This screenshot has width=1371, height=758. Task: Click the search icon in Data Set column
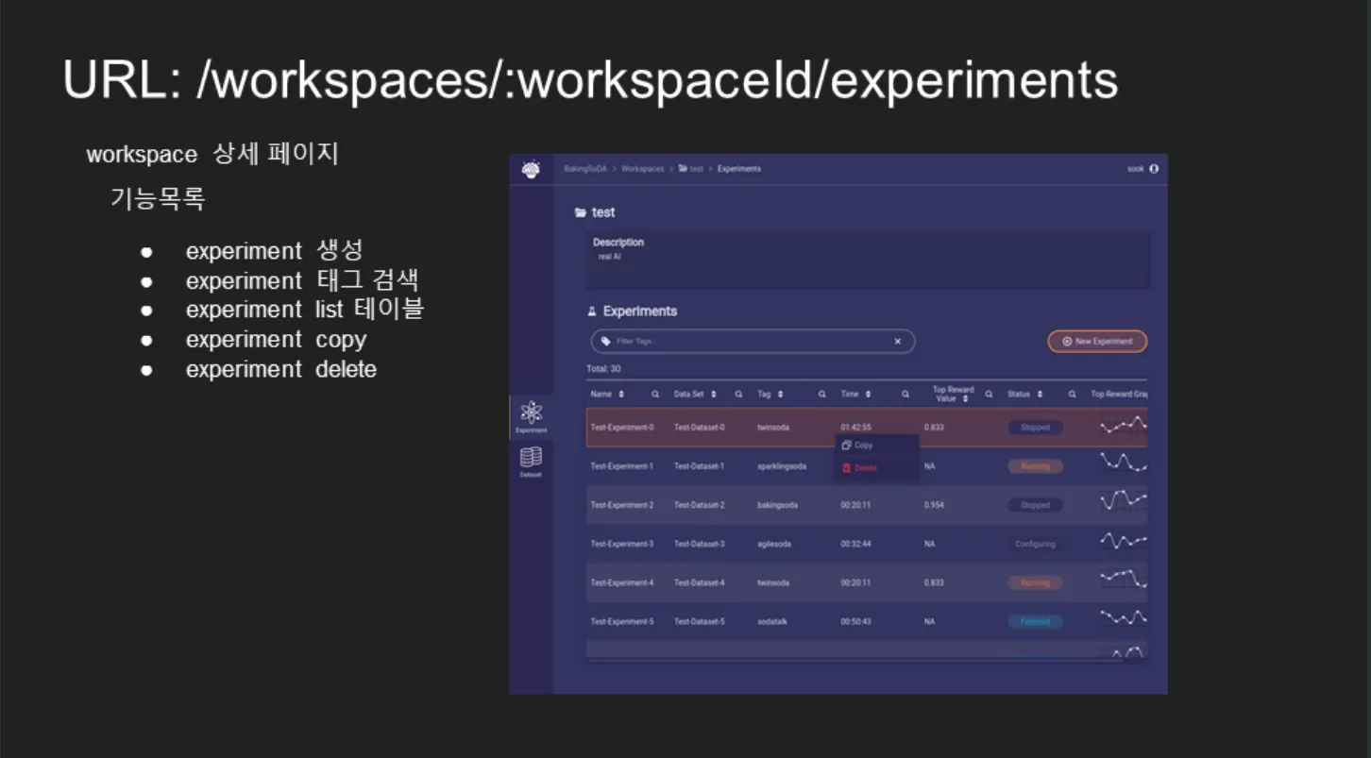(738, 395)
